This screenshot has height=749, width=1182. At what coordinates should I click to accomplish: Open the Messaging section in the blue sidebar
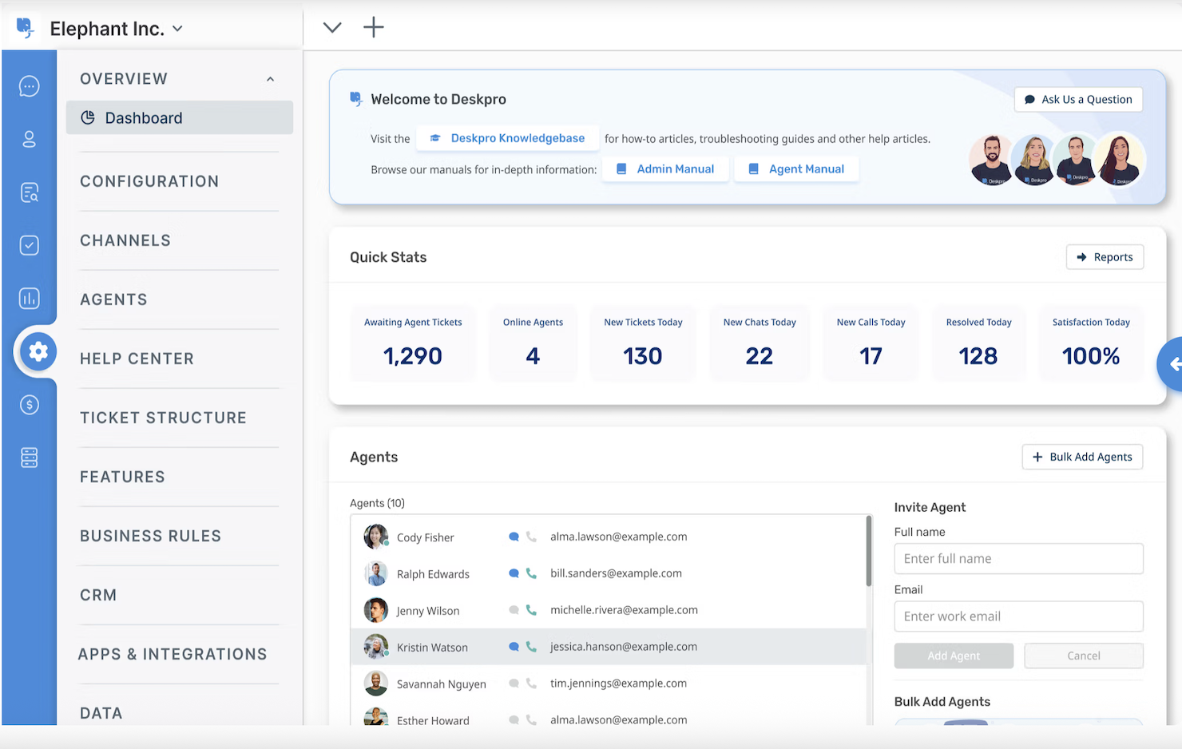coord(29,86)
